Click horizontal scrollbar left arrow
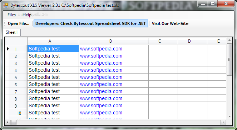 click(8, 122)
